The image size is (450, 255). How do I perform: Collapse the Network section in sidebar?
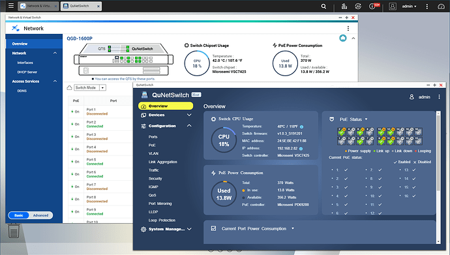55,53
